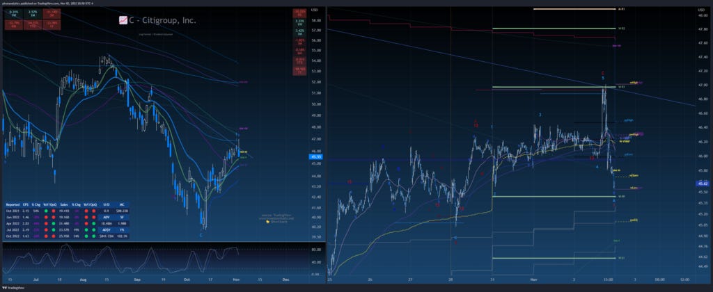Click the 80.00 level on oscillator axis
This screenshot has width=713, height=292.
(x=315, y=250)
